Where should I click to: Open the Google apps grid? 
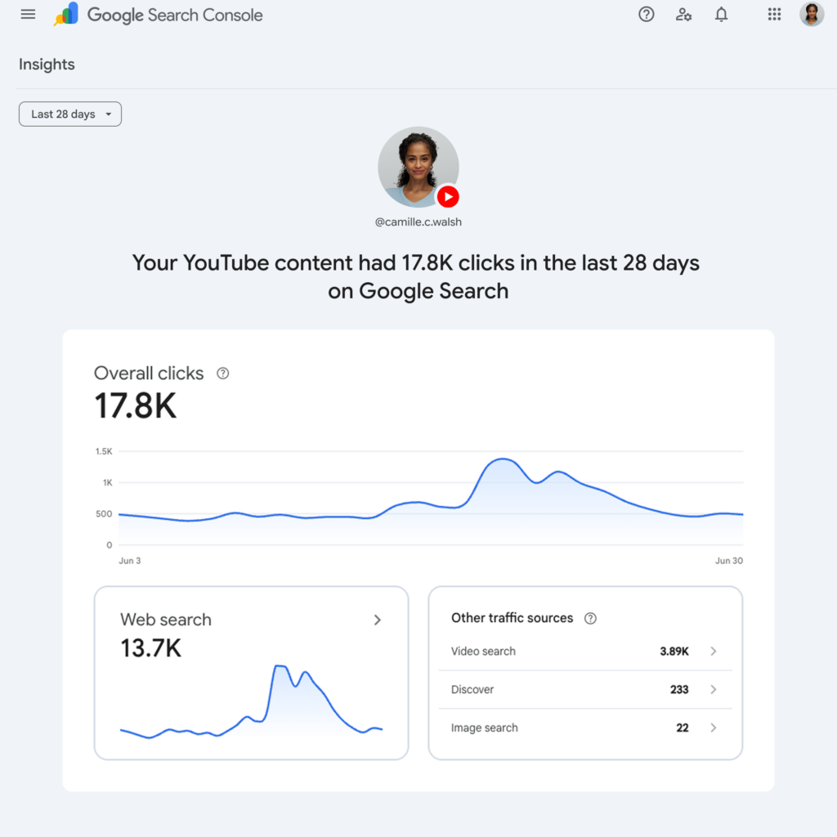pyautogui.click(x=774, y=15)
